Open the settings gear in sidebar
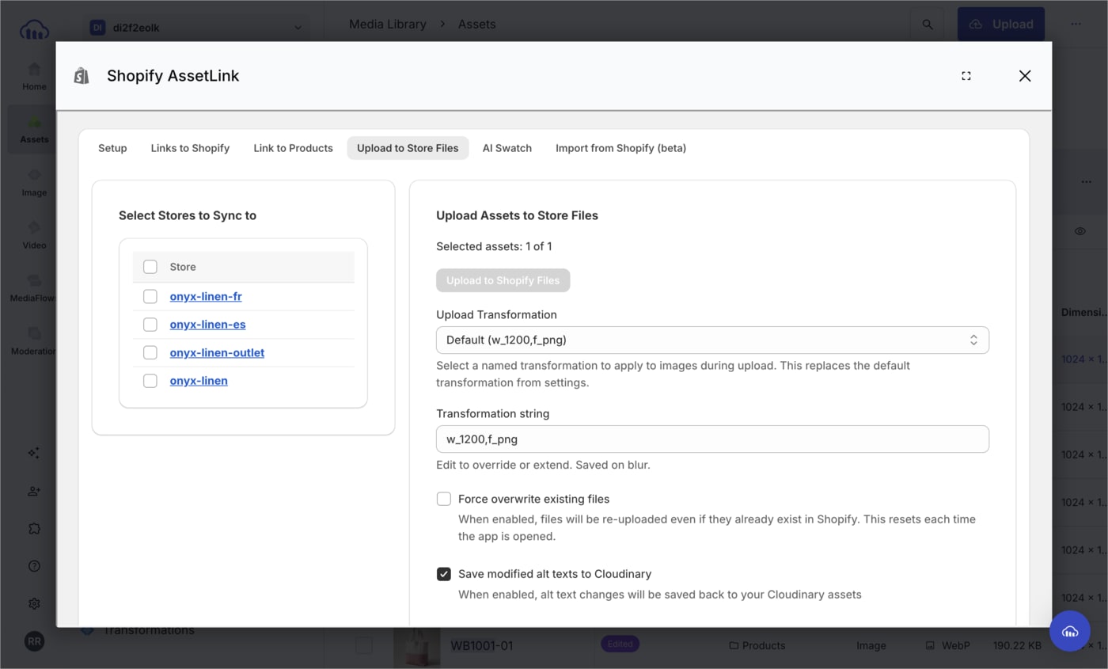 pyautogui.click(x=34, y=603)
